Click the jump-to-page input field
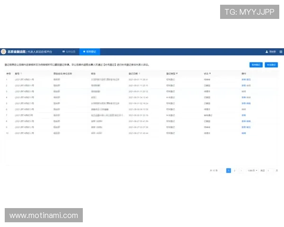The image size is (284, 227). [269, 170]
